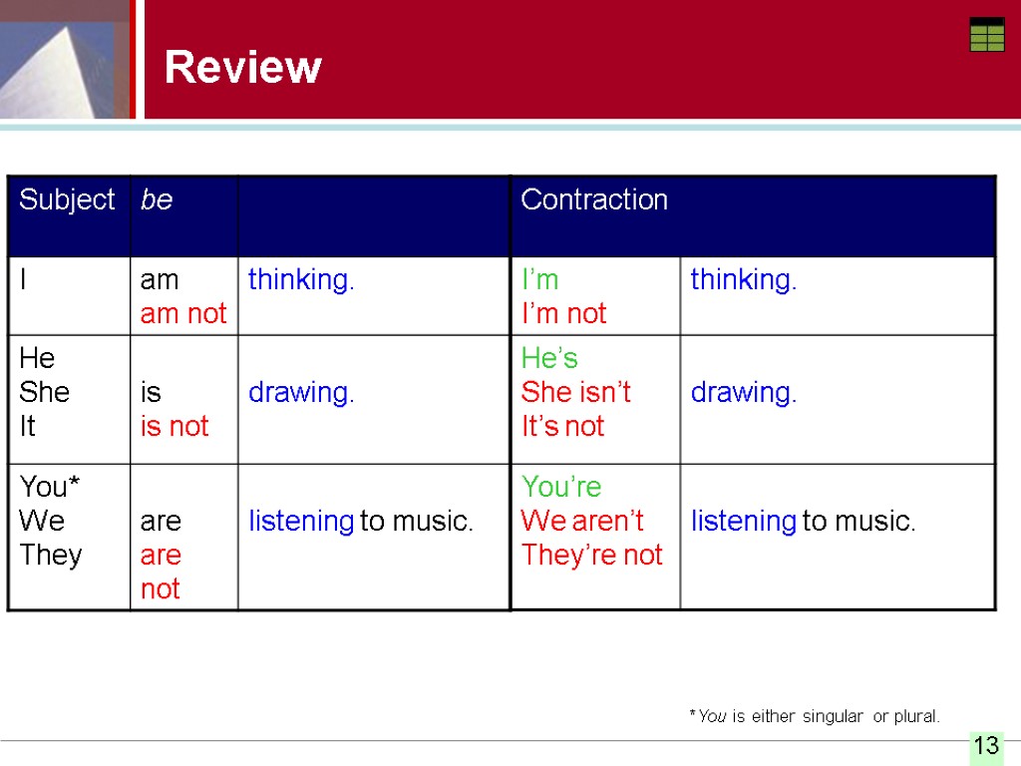Select the green "He's" contraction

coord(549,358)
